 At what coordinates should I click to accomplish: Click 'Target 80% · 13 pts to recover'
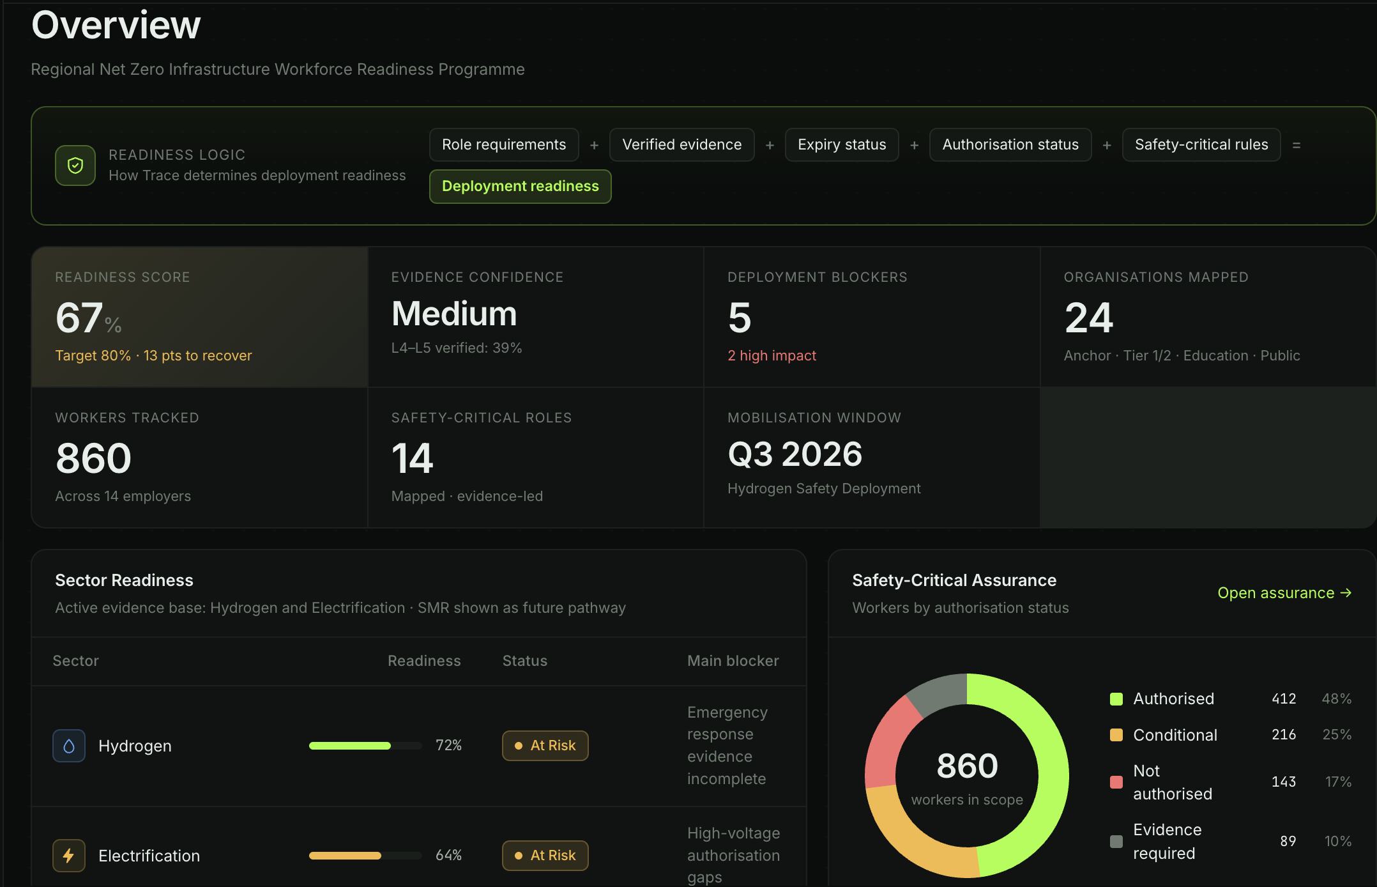coord(153,355)
